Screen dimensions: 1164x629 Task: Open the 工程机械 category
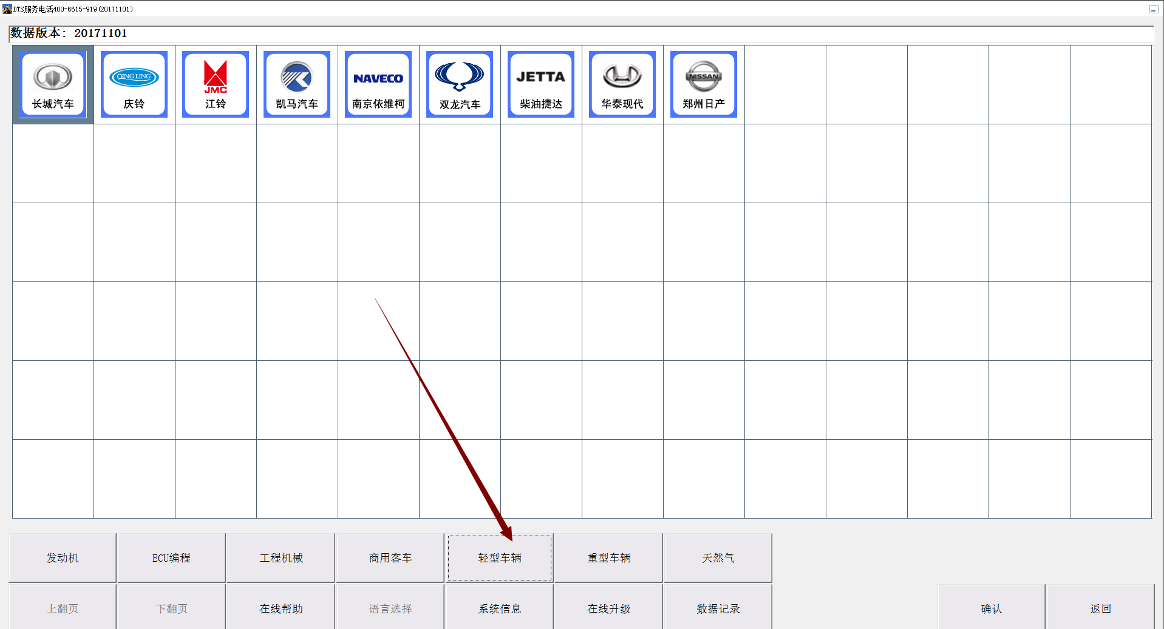coord(281,557)
